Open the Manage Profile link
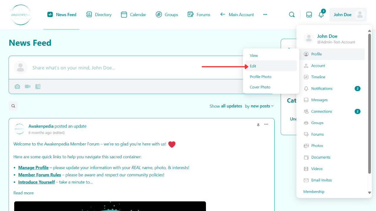 (x=33, y=168)
